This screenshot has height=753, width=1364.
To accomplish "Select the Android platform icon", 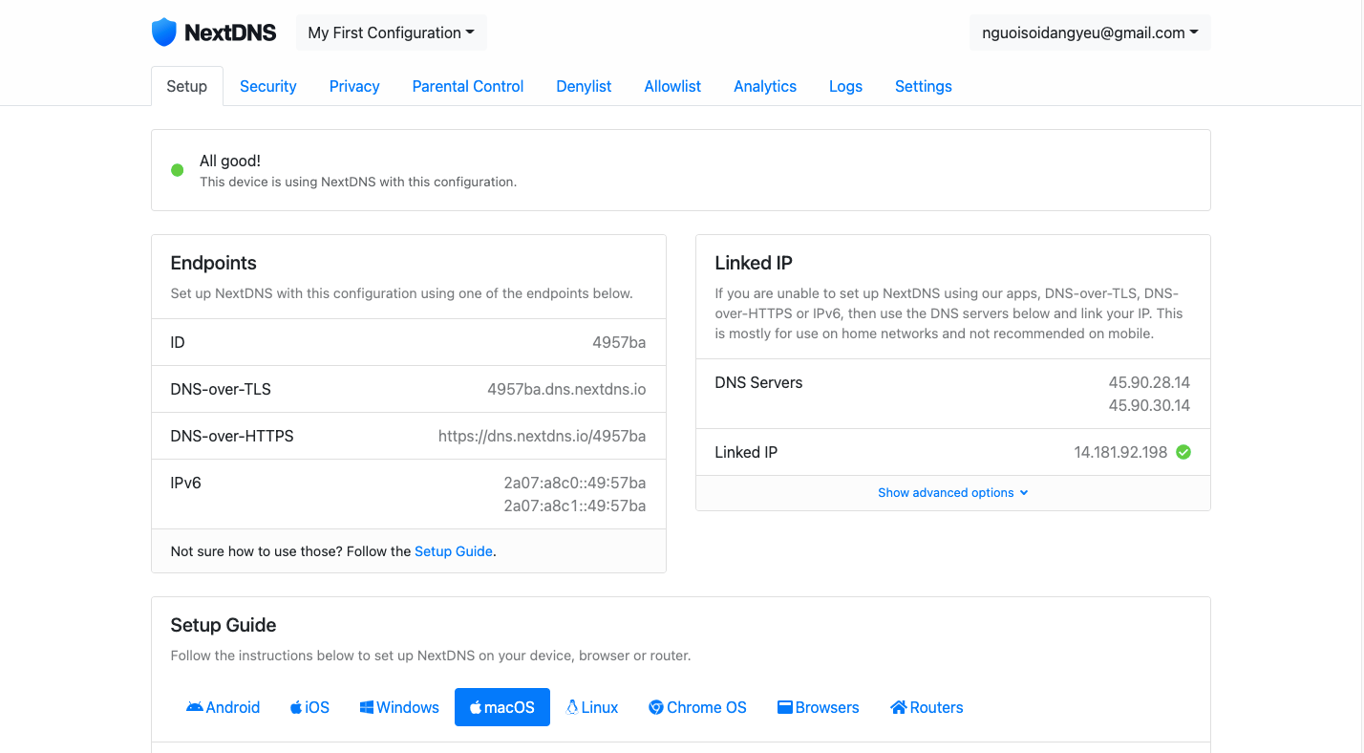I will pos(195,707).
